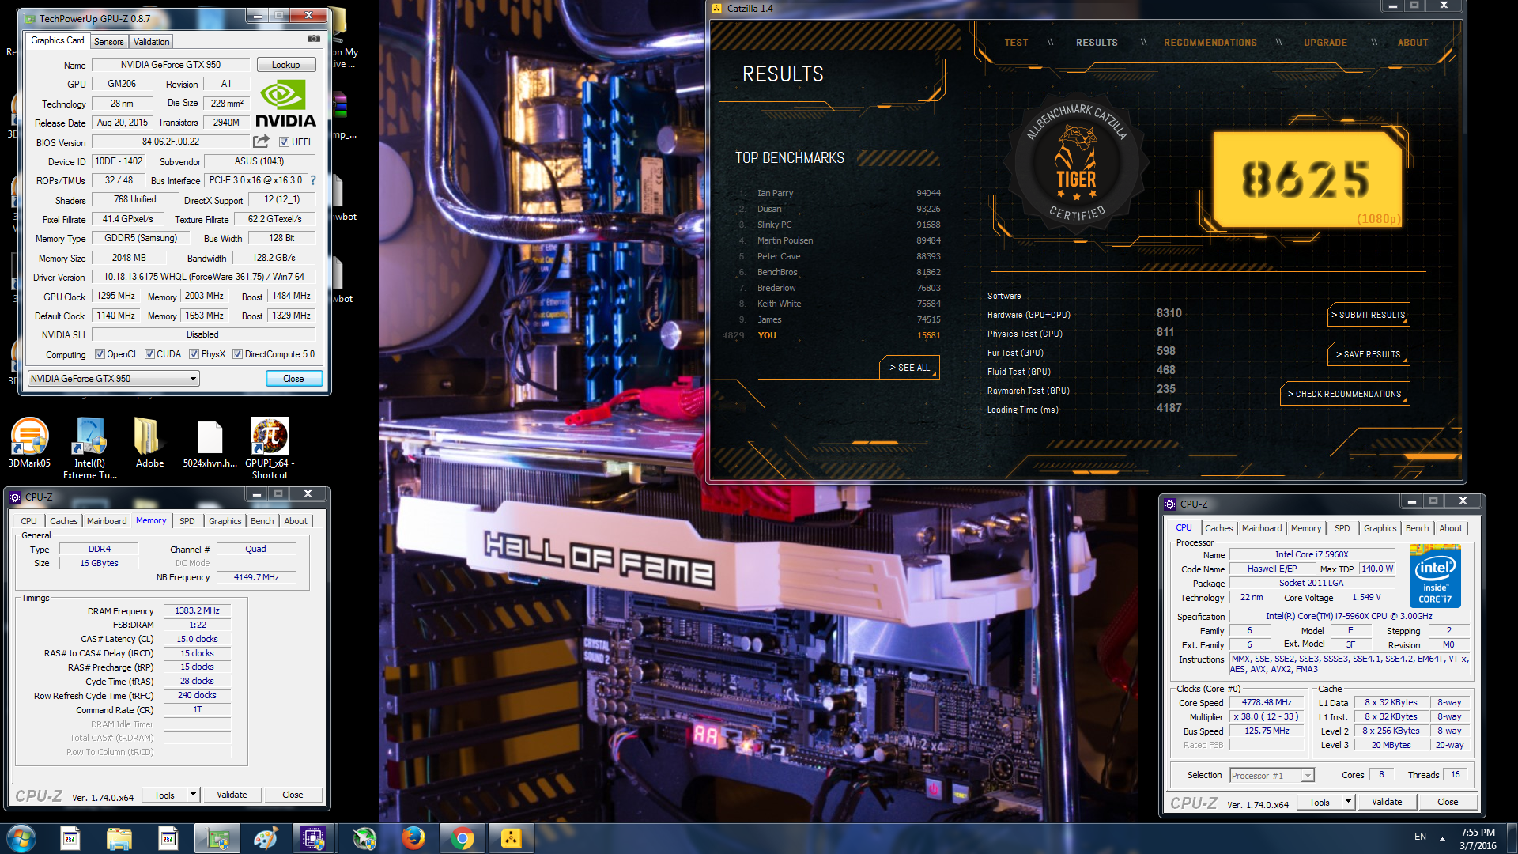Toggle the UEFI checkbox
The height and width of the screenshot is (854, 1518).
(x=284, y=142)
